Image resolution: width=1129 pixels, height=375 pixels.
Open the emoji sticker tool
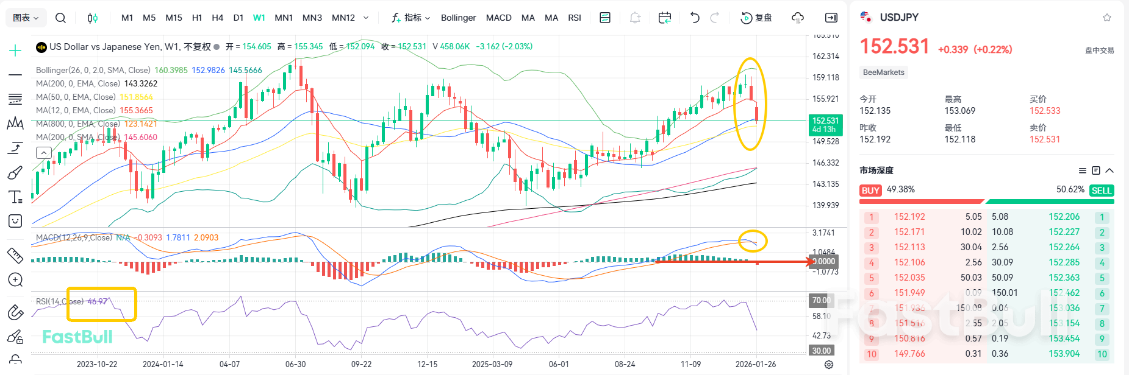tap(15, 221)
